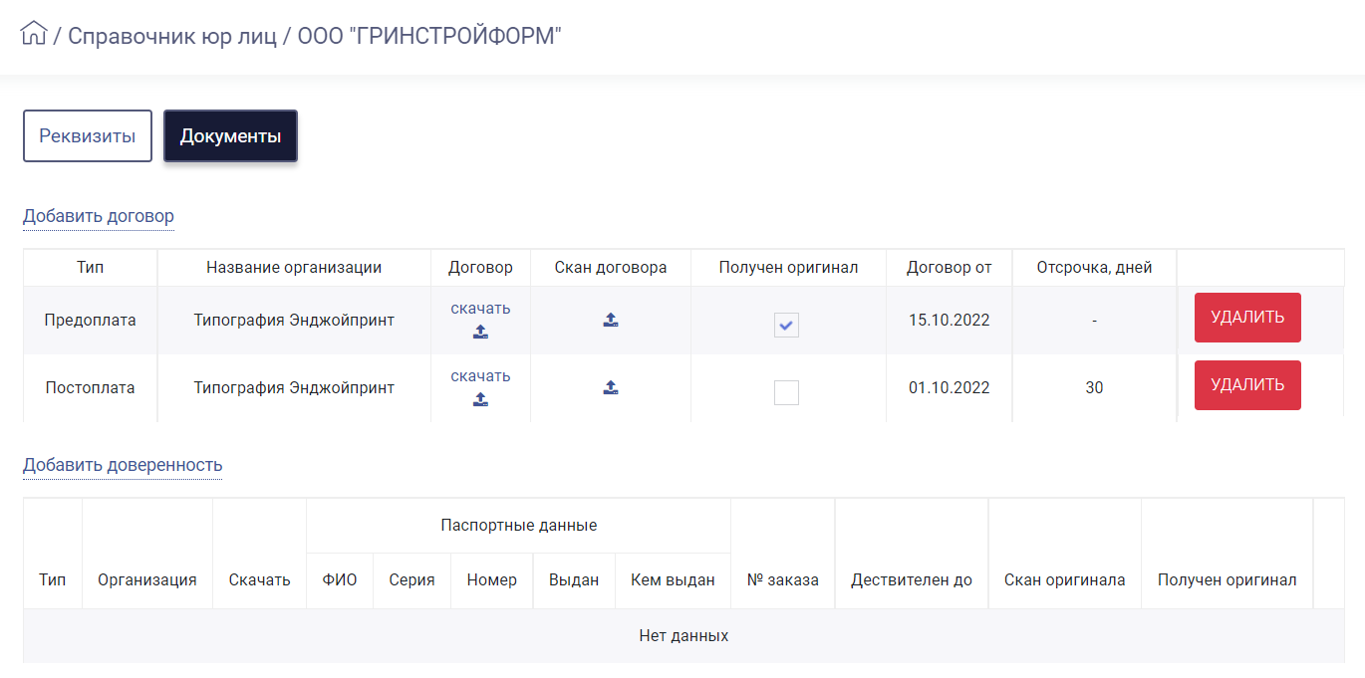Delete the Постоплата contract with УДАЛИТЬ

[1247, 385]
